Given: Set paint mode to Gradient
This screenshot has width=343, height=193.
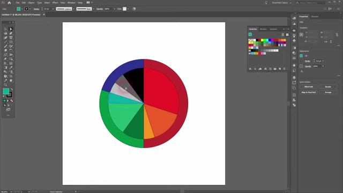Looking at the screenshot, I should (x=8, y=101).
